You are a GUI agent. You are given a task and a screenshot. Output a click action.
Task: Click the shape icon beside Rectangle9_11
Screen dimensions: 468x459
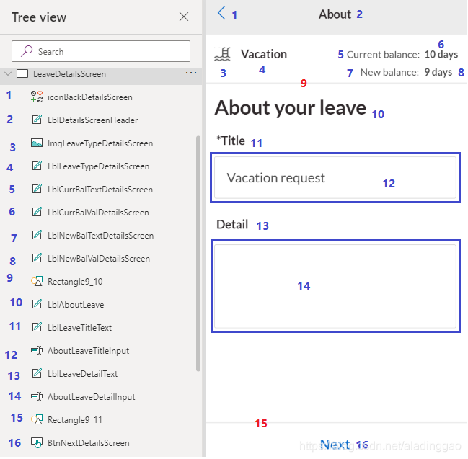coord(37,419)
